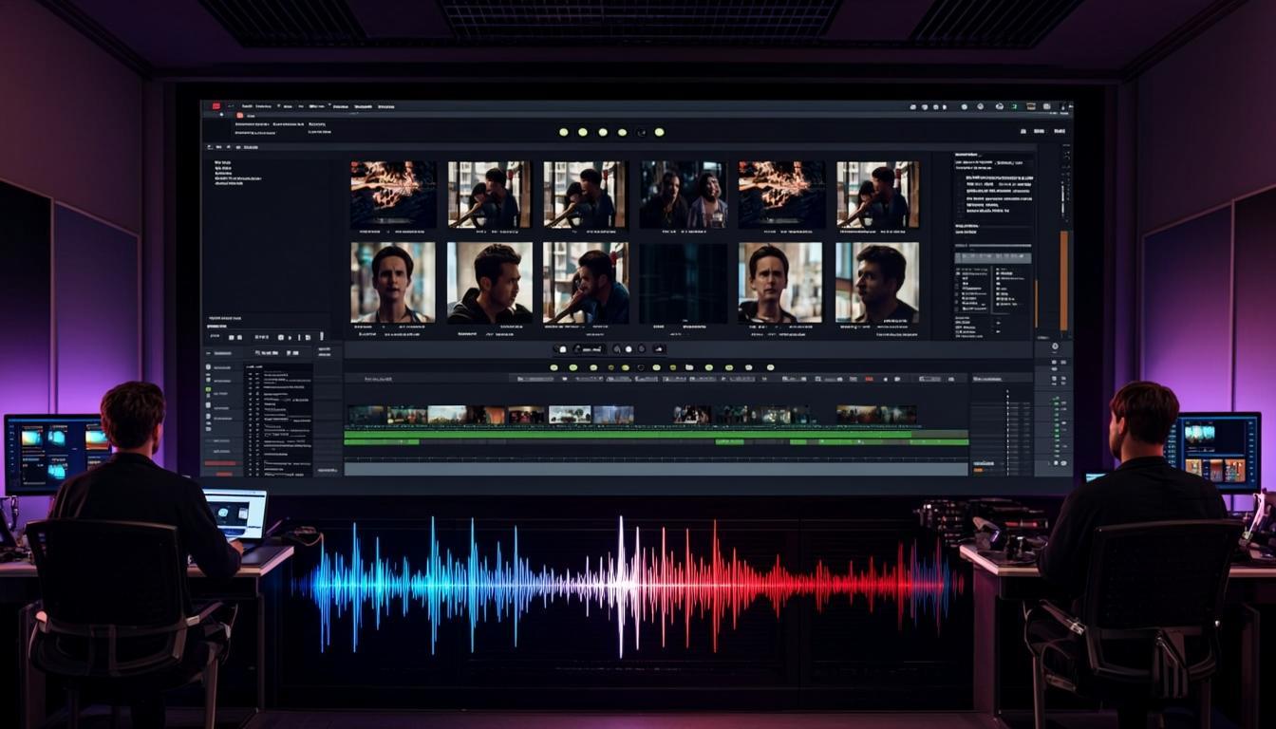Click the green icon in the top-right toolbar
Screen dimensions: 1276x729
[x=1013, y=107]
